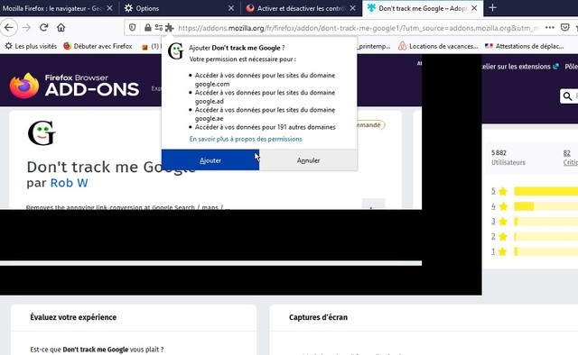Click Annuler to cancel the installation
The image size is (578, 355).
(308, 160)
